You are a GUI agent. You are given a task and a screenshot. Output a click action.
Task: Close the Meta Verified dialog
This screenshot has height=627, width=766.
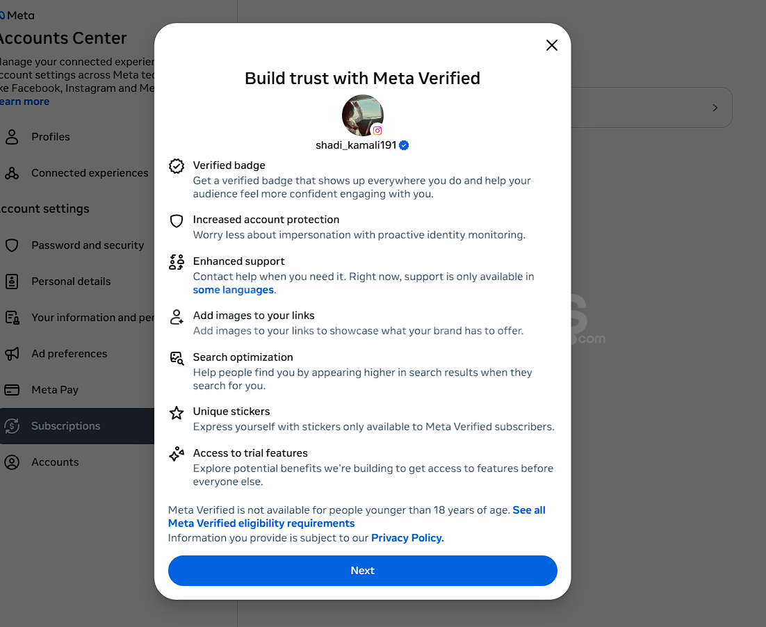click(552, 45)
